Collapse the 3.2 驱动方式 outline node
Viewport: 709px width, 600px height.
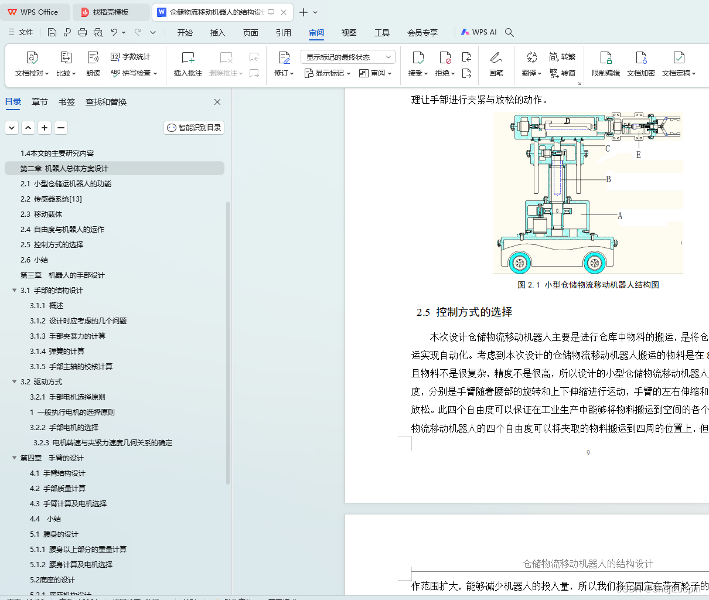point(15,381)
